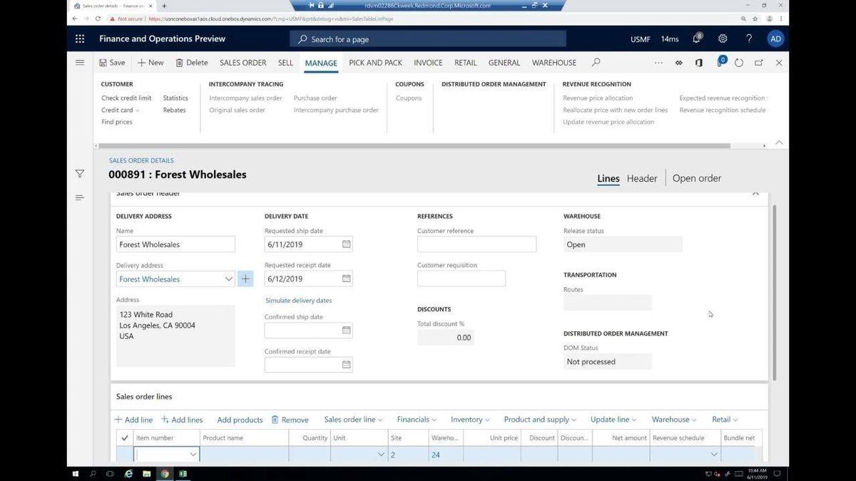The height and width of the screenshot is (481, 856).
Task: Click Simulate delivery dates link
Action: tap(298, 300)
